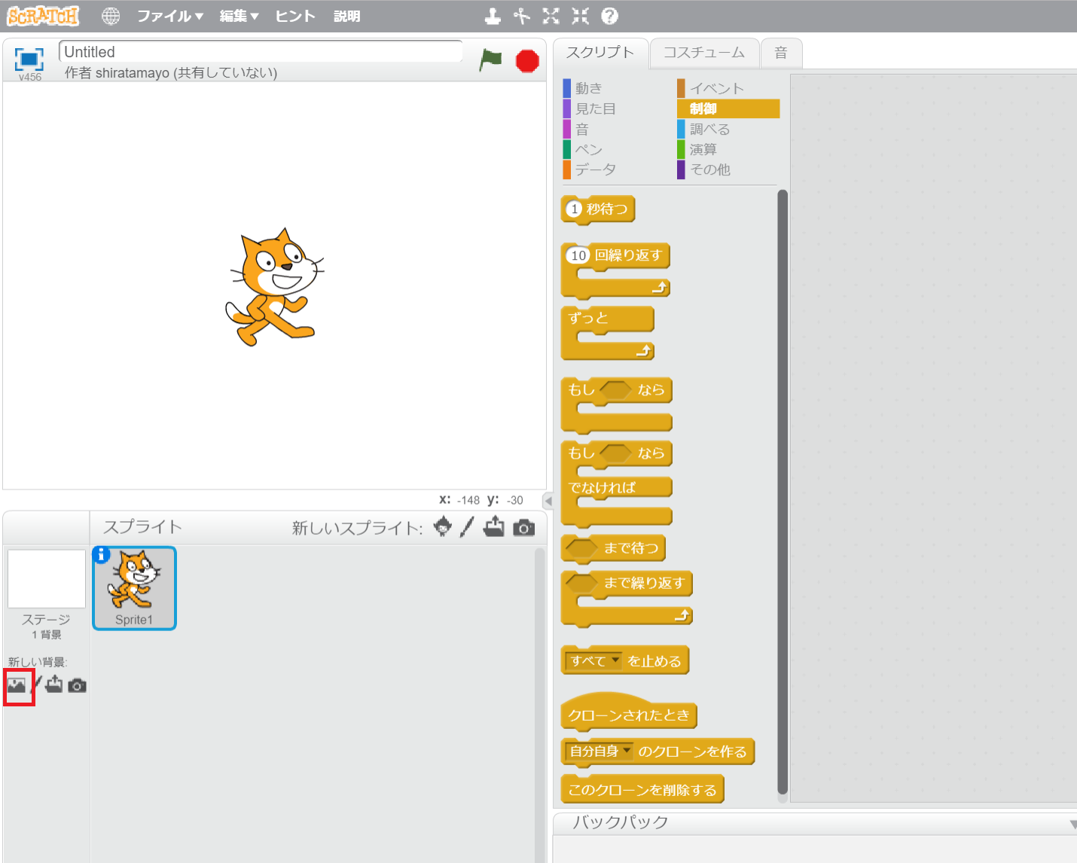Click the ずっと forever block
1077x863 pixels.
pyautogui.click(x=588, y=318)
